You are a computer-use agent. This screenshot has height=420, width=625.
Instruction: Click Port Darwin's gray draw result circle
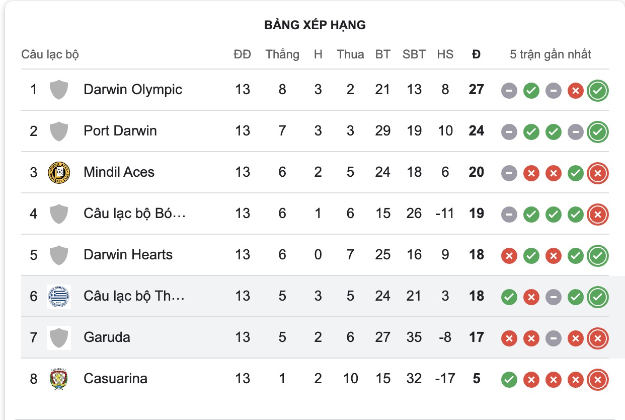tap(509, 131)
